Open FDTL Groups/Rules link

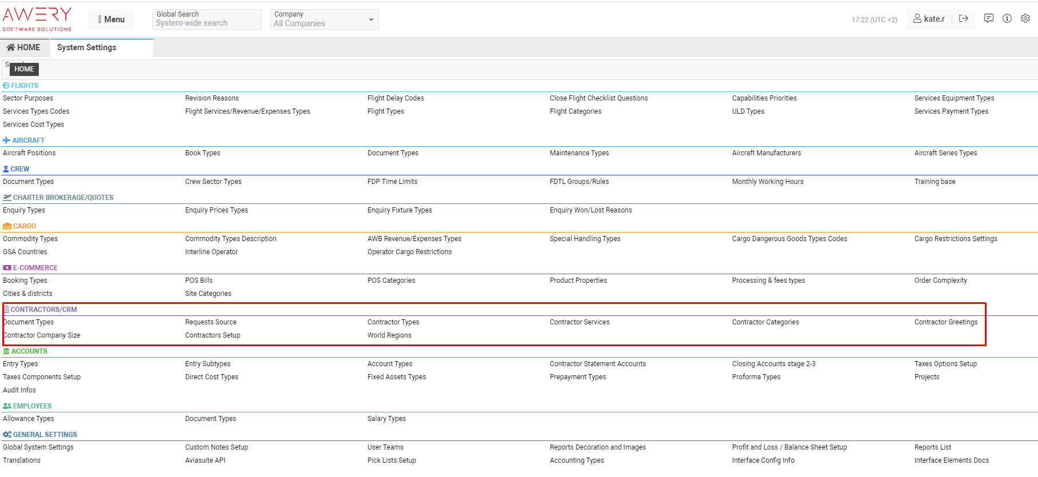pyautogui.click(x=579, y=182)
